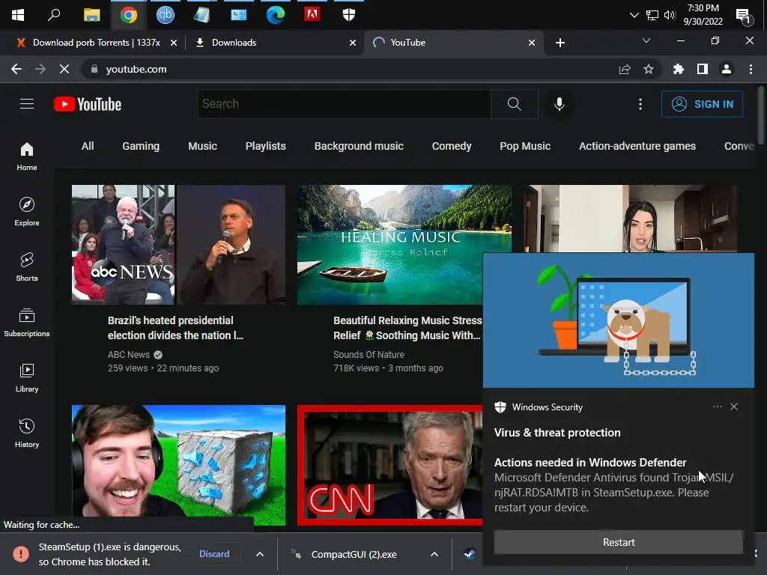Viewport: 767px width, 575px height.
Task: Open Explore in YouTube sidebar
Action: click(27, 211)
